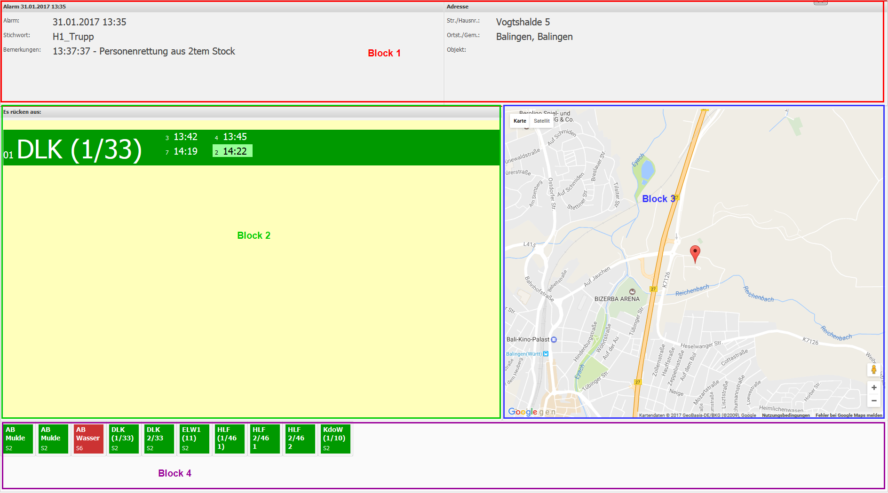Click the red location marker on the map
Image resolution: width=888 pixels, height=493 pixels.
[695, 253]
